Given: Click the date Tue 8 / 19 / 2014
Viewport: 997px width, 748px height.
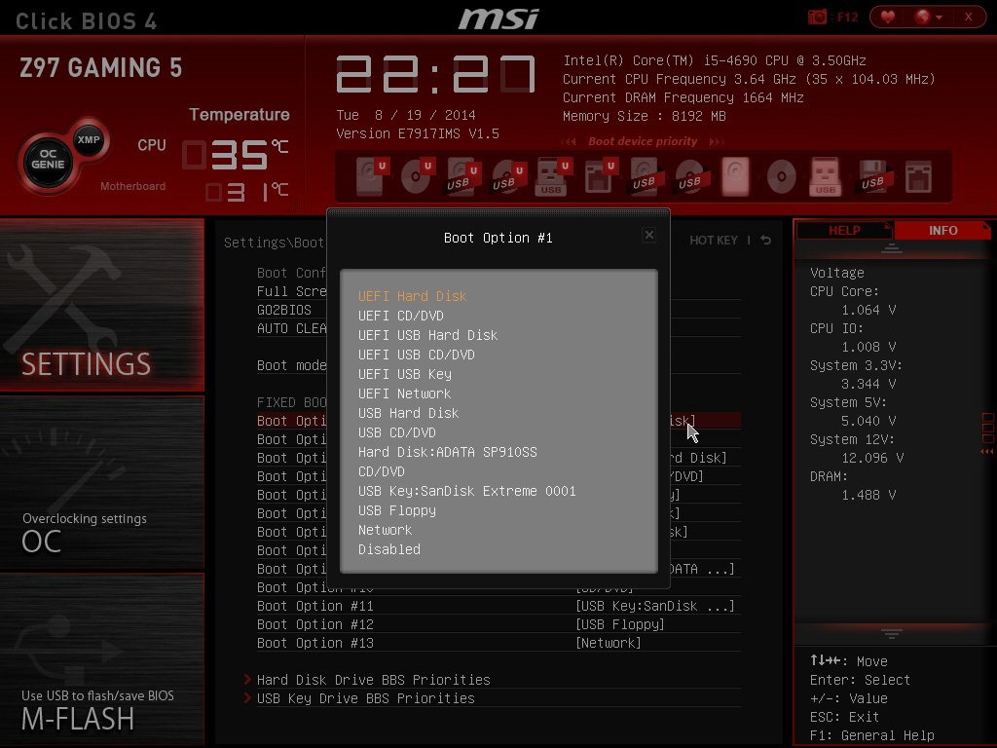Looking at the screenshot, I should pyautogui.click(x=406, y=115).
